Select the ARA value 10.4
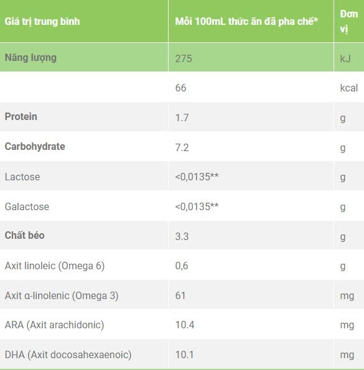364x370 pixels. pos(185,325)
